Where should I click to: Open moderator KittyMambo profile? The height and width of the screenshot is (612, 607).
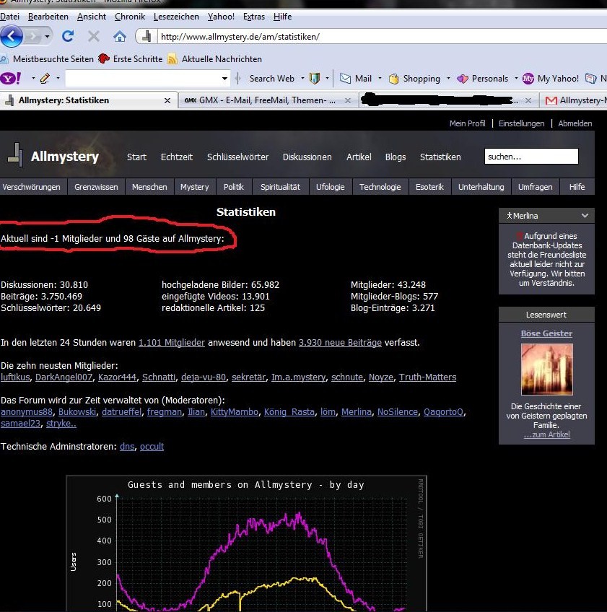(235, 412)
